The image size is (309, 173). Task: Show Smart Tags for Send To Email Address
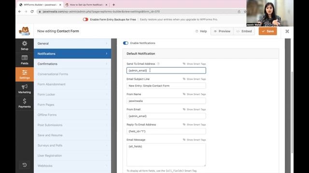click(194, 64)
